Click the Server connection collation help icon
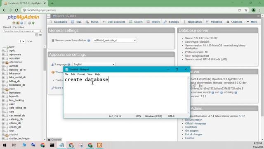264x149 pixels. [x=89, y=41]
